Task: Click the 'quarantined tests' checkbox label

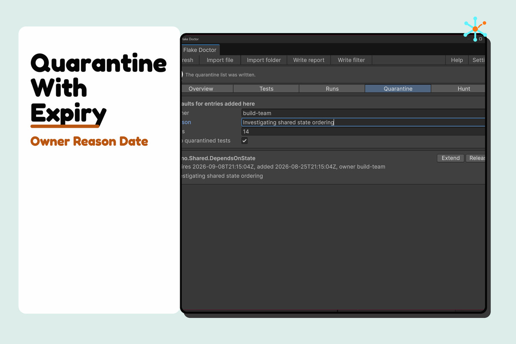Action: click(x=206, y=141)
